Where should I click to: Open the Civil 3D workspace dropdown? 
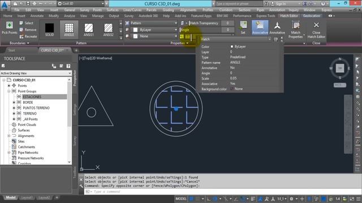[x=81, y=3]
